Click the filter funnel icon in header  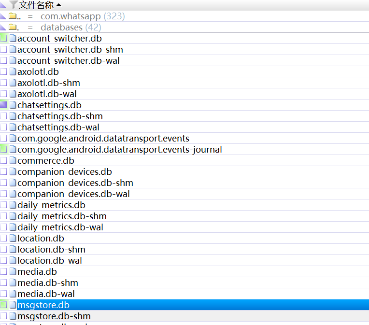14,5
